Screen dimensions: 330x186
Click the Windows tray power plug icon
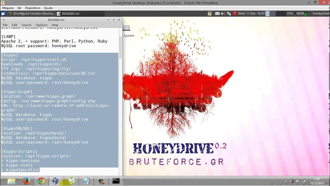pos(292,181)
